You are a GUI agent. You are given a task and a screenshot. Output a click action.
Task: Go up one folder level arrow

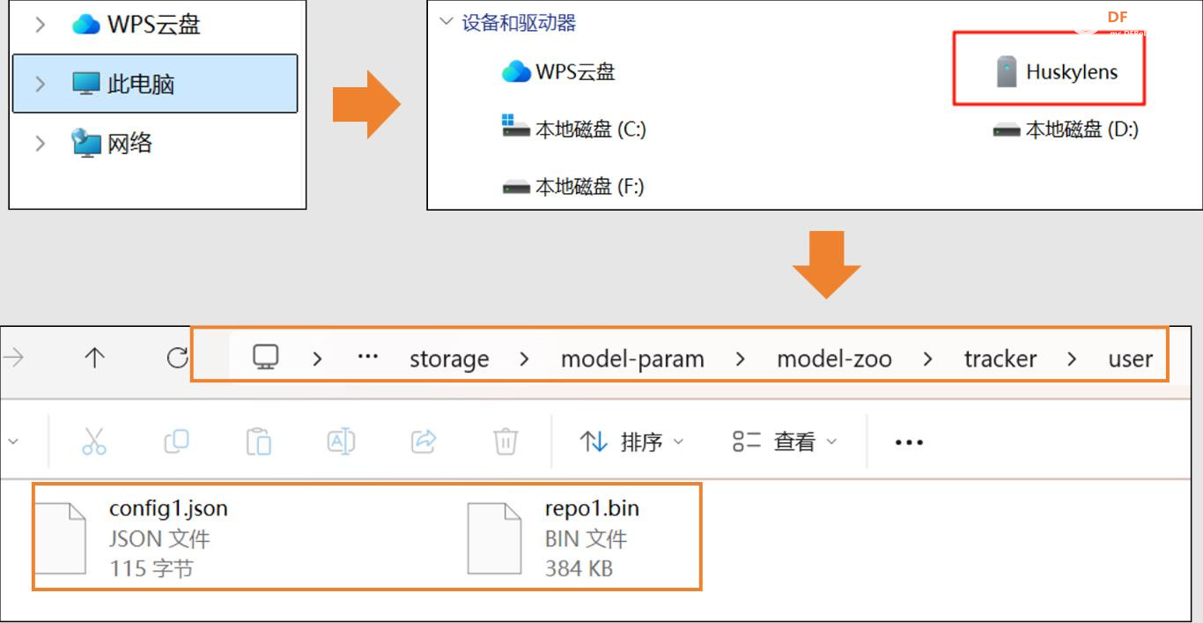coord(94,358)
